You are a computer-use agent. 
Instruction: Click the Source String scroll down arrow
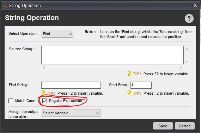point(187,62)
